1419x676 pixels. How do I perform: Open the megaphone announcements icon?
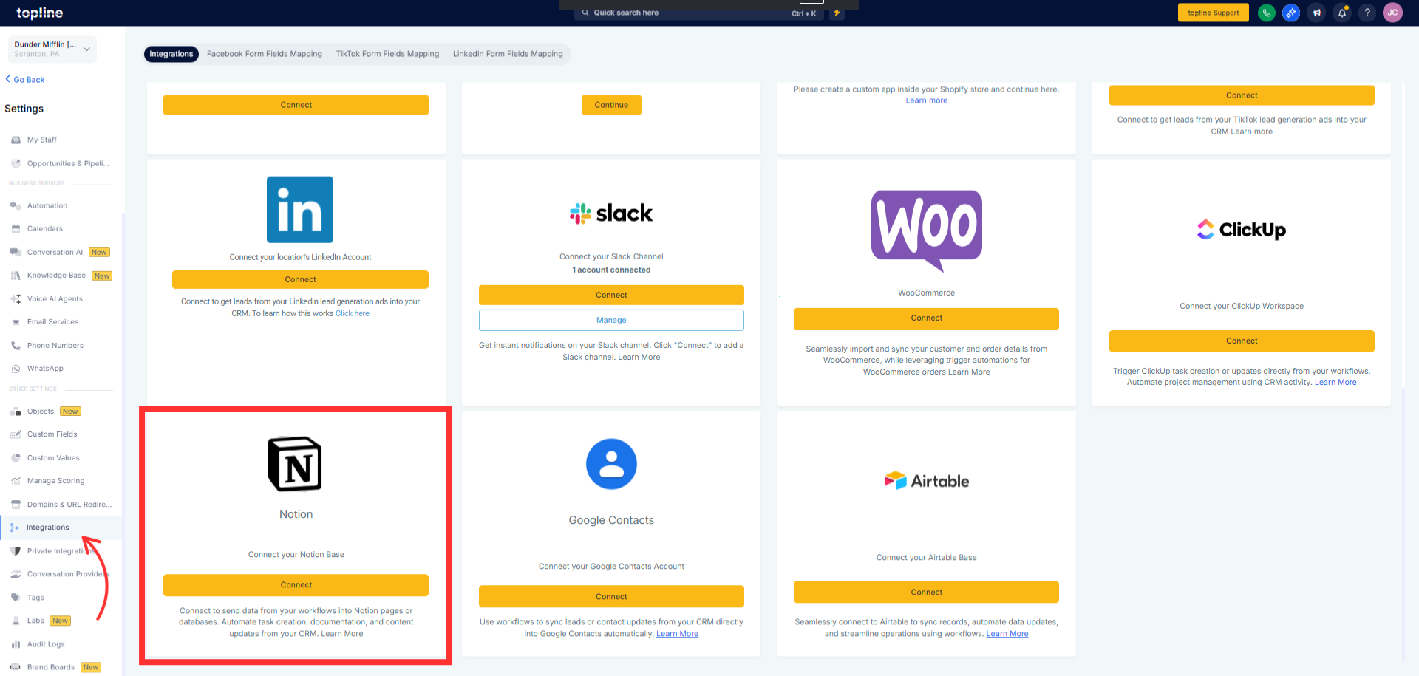pos(1316,13)
